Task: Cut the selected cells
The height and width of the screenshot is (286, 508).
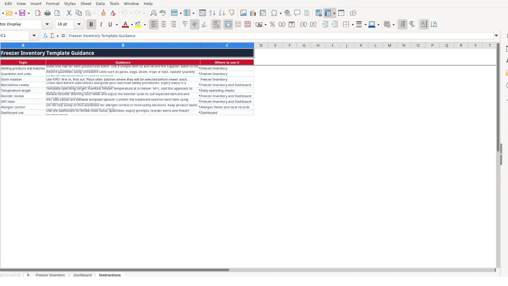Action: (x=69, y=13)
